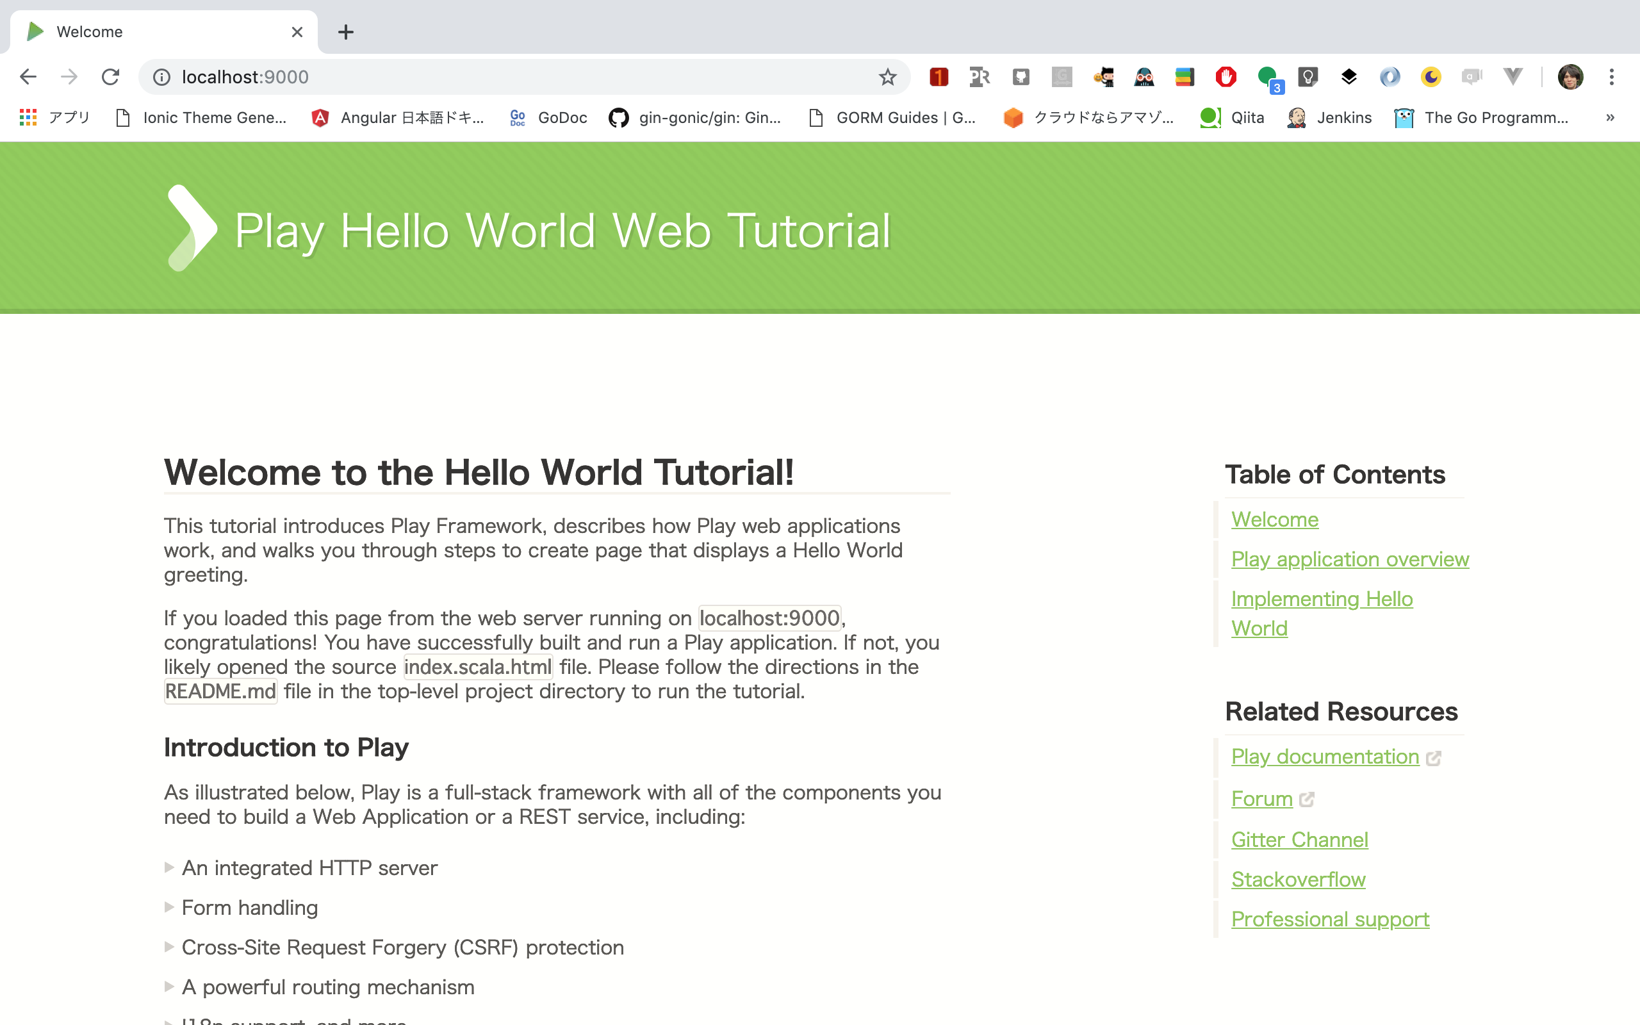This screenshot has height=1025, width=1640.
Task: Open the GoDoc bookmark
Action: [548, 117]
